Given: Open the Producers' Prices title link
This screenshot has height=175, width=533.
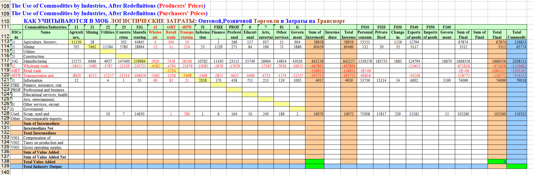Looking at the screenshot, I should 108,6.
